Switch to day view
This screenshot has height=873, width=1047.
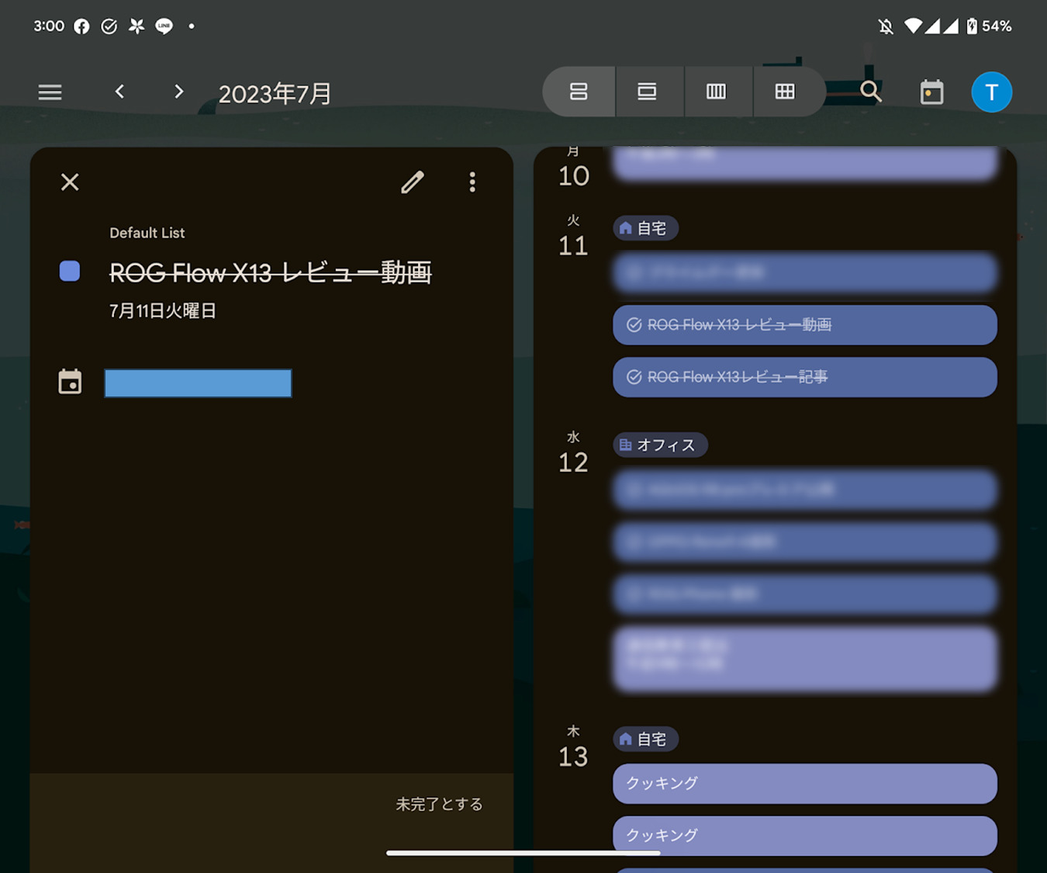point(647,92)
